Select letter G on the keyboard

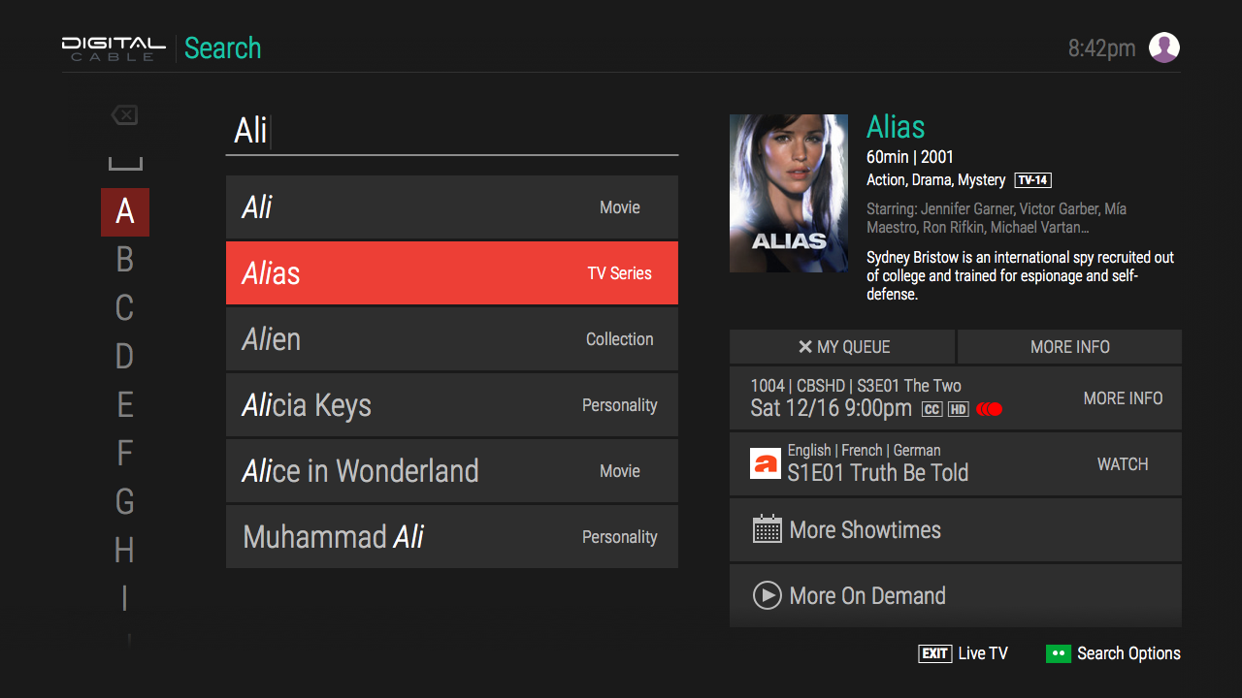(x=124, y=502)
